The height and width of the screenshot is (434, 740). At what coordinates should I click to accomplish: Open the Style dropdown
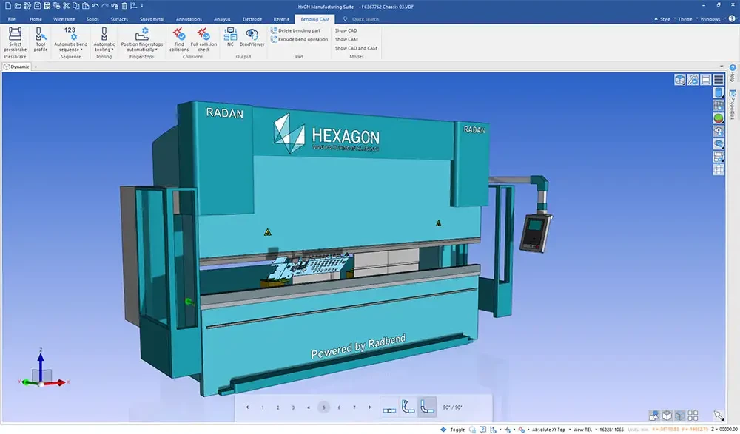(x=665, y=19)
